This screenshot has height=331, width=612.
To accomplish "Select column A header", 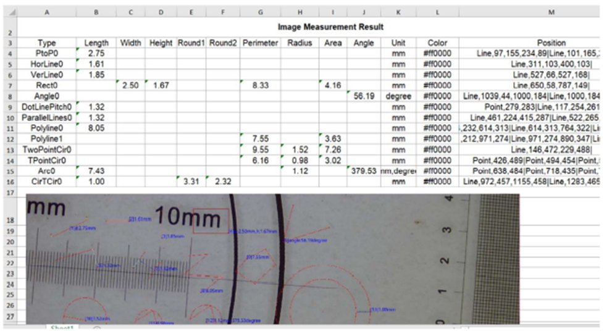I will (x=47, y=12).
